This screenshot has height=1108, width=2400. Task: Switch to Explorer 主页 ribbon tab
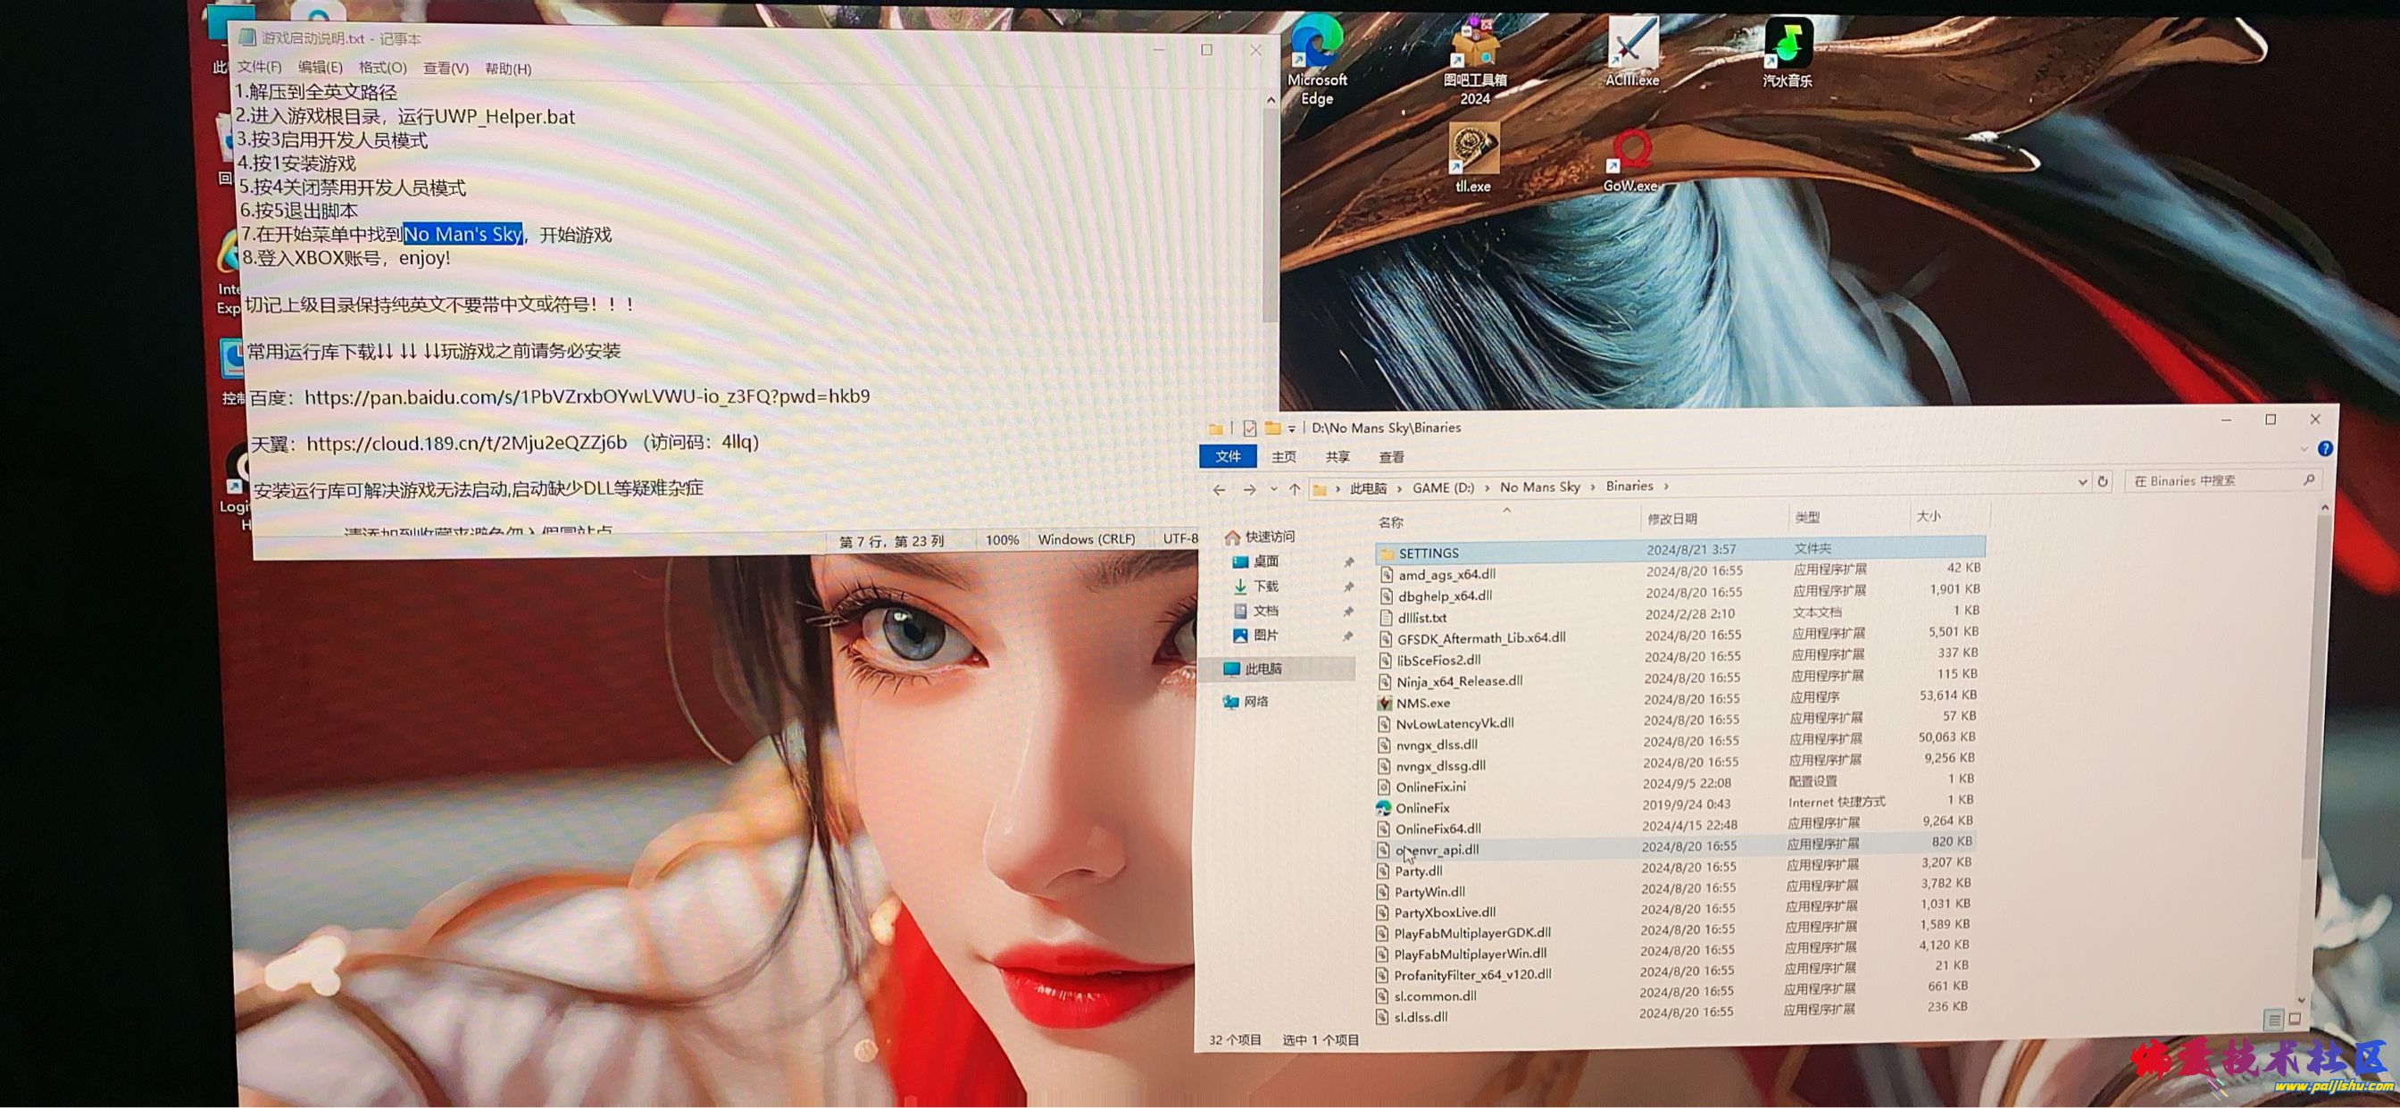pos(1283,456)
